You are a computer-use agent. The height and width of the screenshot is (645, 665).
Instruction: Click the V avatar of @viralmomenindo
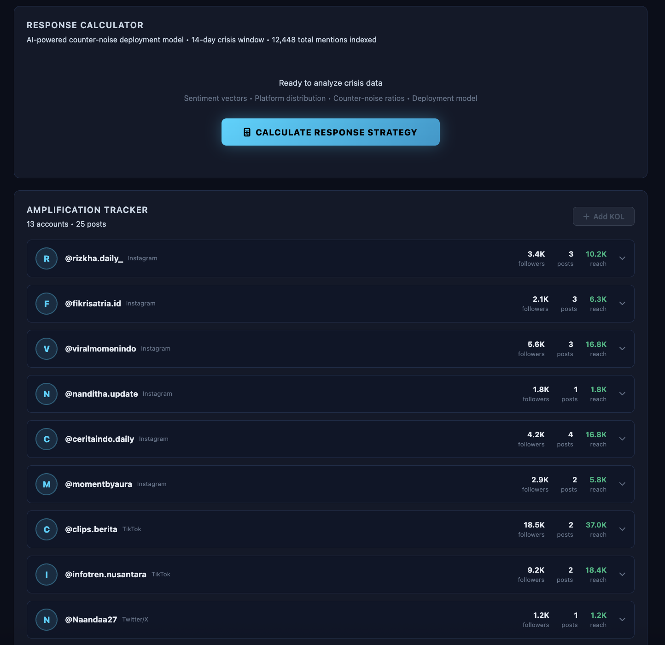coord(47,349)
